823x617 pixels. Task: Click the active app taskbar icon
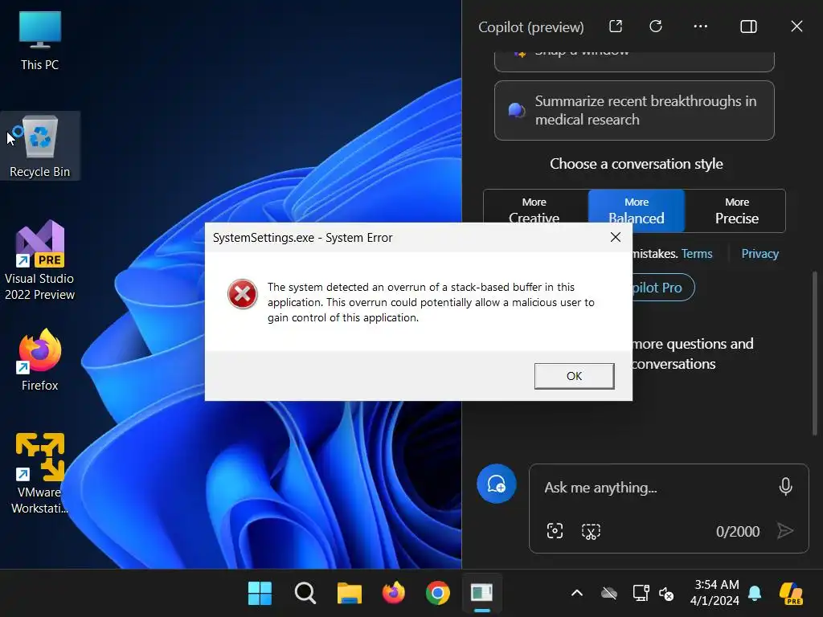point(482,594)
